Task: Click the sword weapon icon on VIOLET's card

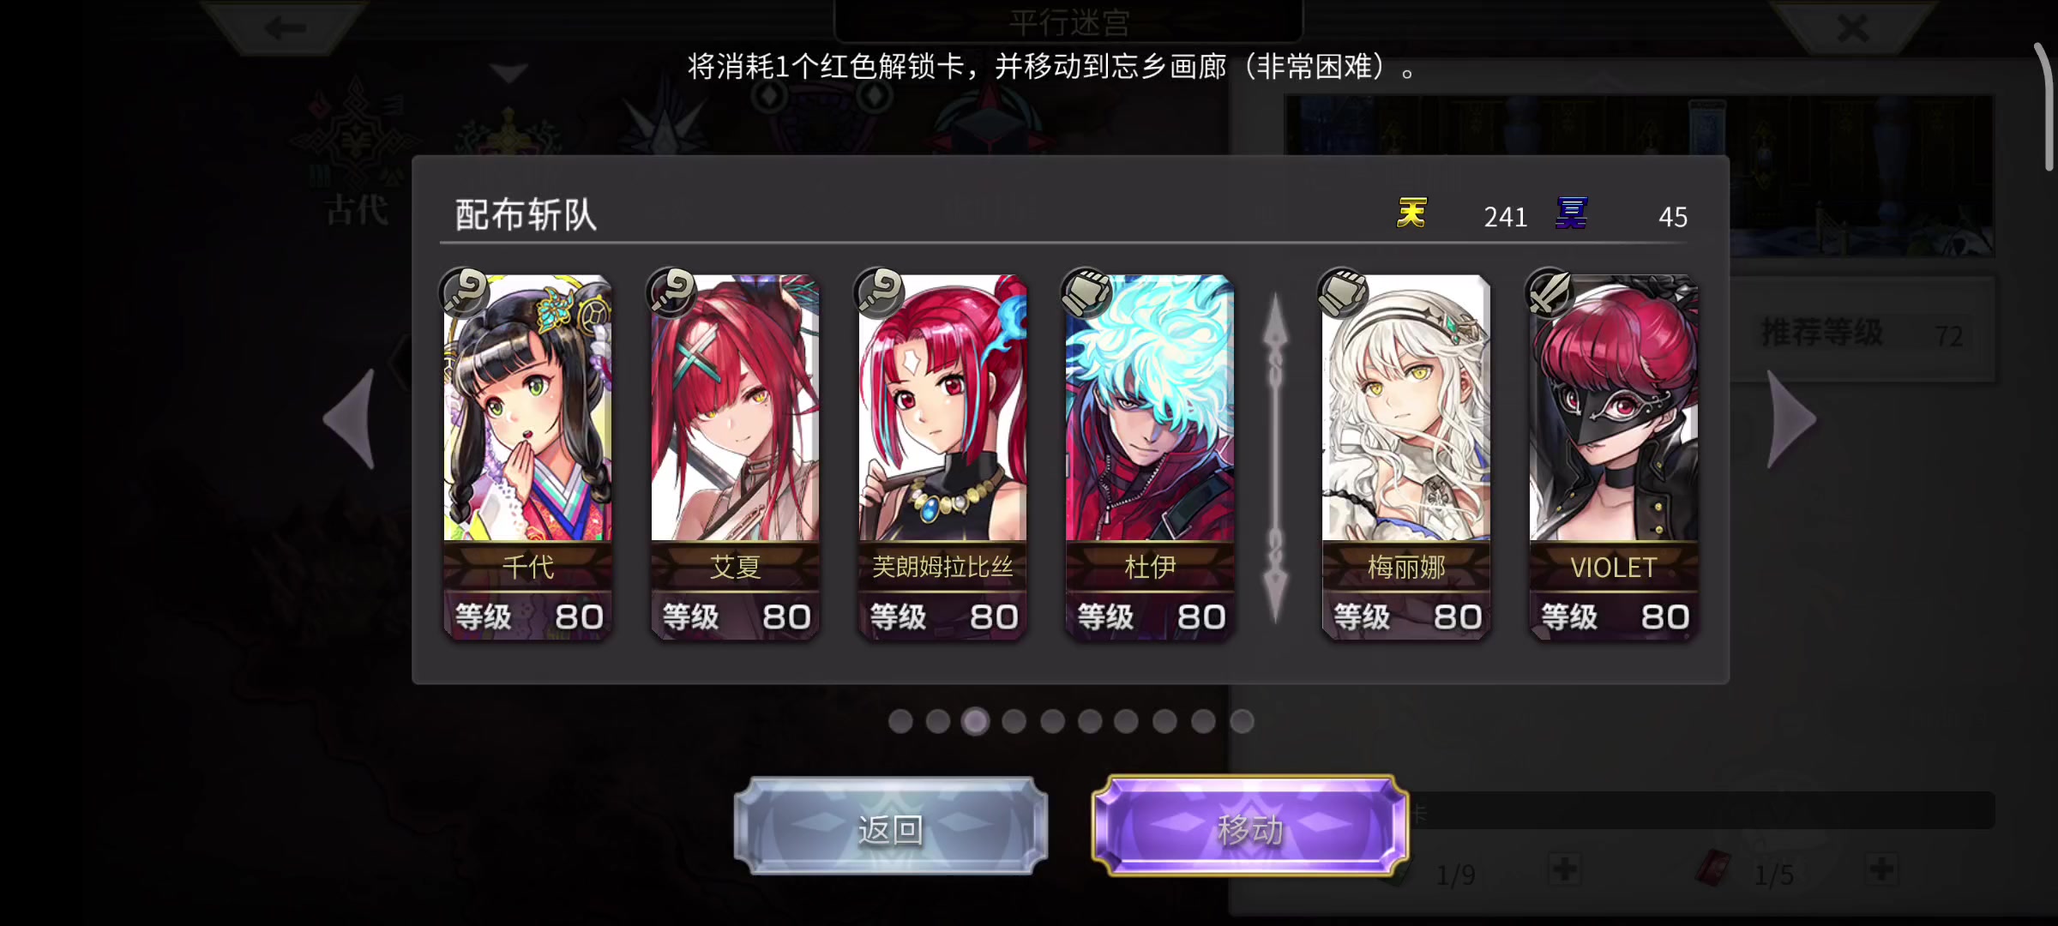Action: [1550, 292]
